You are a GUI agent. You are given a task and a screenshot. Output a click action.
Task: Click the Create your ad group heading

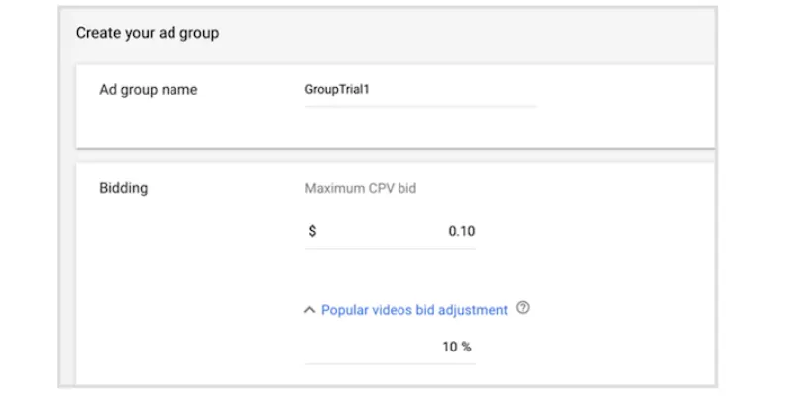pos(148,33)
